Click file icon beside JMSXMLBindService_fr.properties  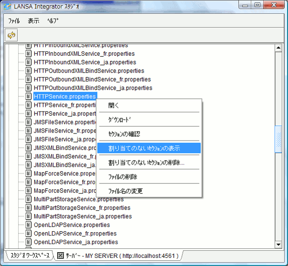(28, 156)
